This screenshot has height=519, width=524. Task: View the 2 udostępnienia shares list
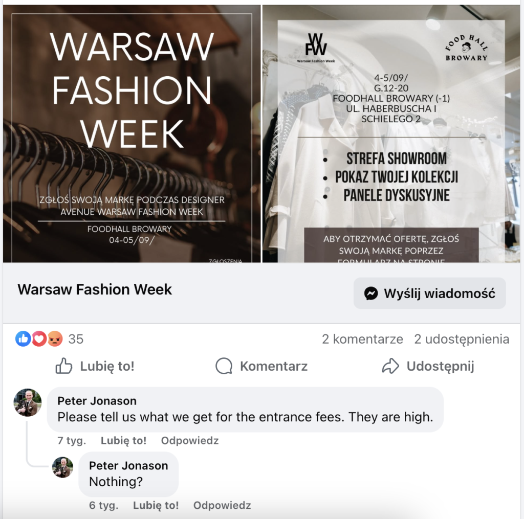(x=462, y=339)
